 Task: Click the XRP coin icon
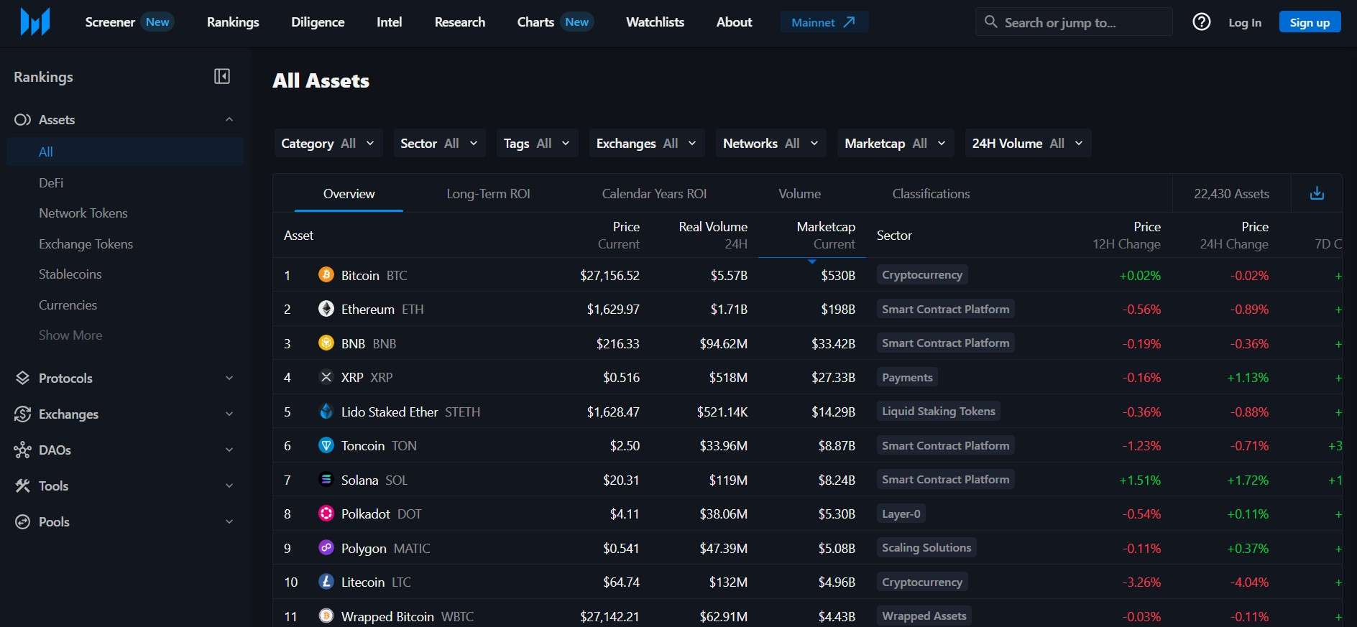pos(326,377)
